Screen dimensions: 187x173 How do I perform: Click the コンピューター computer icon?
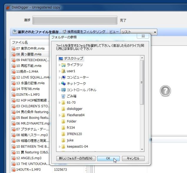(63, 78)
